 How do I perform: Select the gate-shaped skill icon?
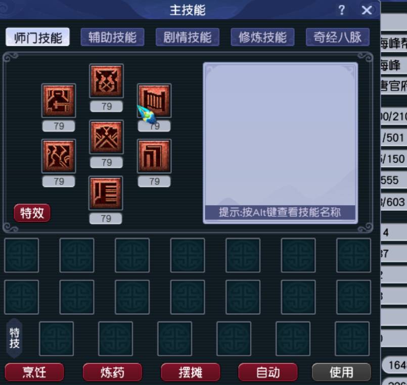[x=154, y=101]
